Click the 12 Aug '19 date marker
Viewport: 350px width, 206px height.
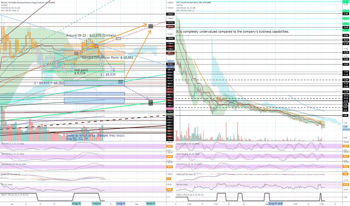coord(97,203)
